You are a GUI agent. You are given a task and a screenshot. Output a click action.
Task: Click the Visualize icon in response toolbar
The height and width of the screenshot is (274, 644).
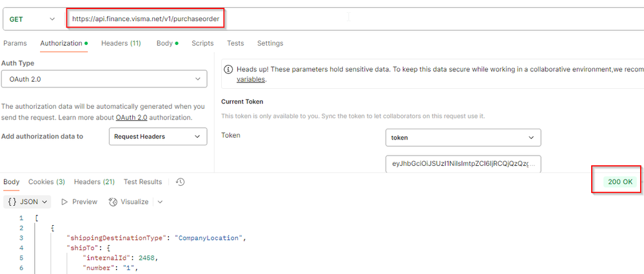tap(113, 202)
